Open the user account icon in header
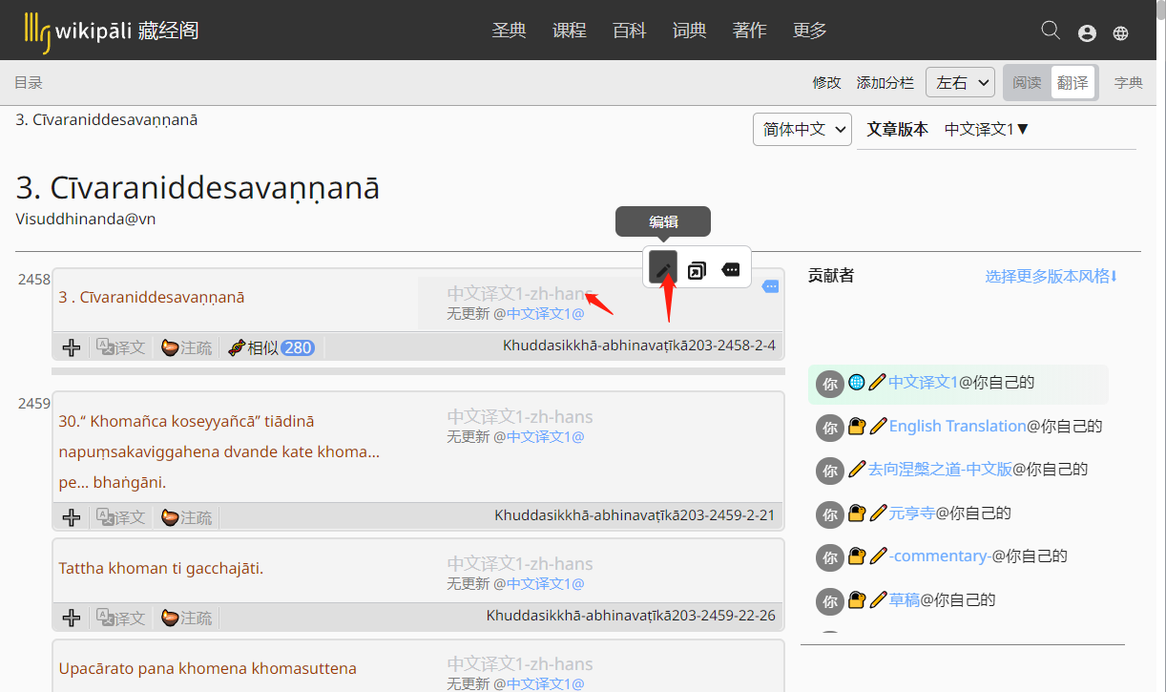Viewport: 1166px width, 692px height. point(1087,32)
